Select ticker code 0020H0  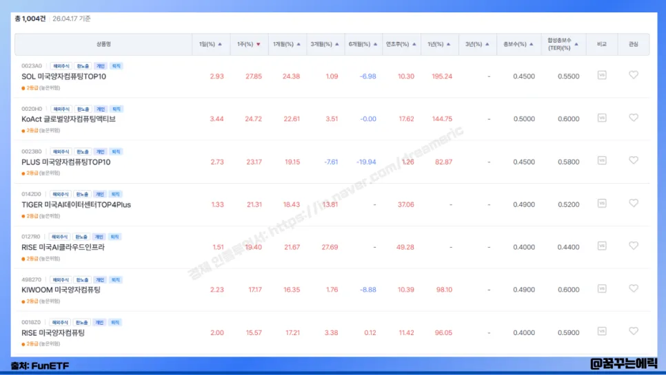click(x=32, y=109)
